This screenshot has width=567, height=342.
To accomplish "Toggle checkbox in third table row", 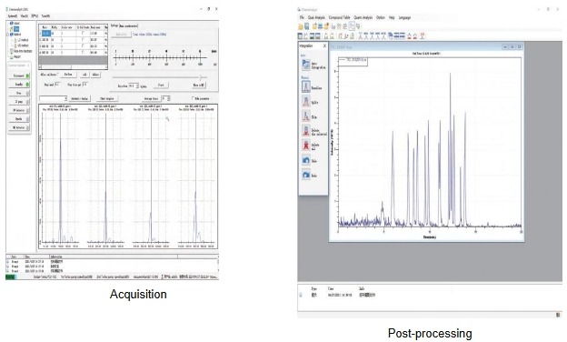I will pyautogui.click(x=84, y=46).
